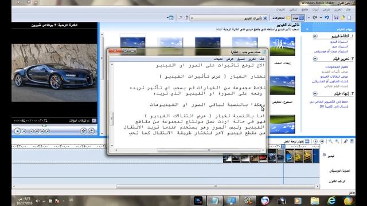Click the Play button in preview monitor
This screenshot has height=206, width=367.
pos(17,131)
